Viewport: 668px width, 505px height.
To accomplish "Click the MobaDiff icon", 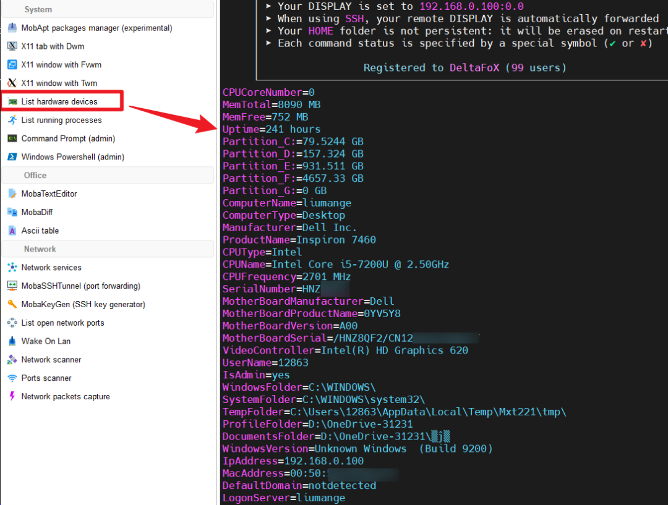I will pos(12,212).
